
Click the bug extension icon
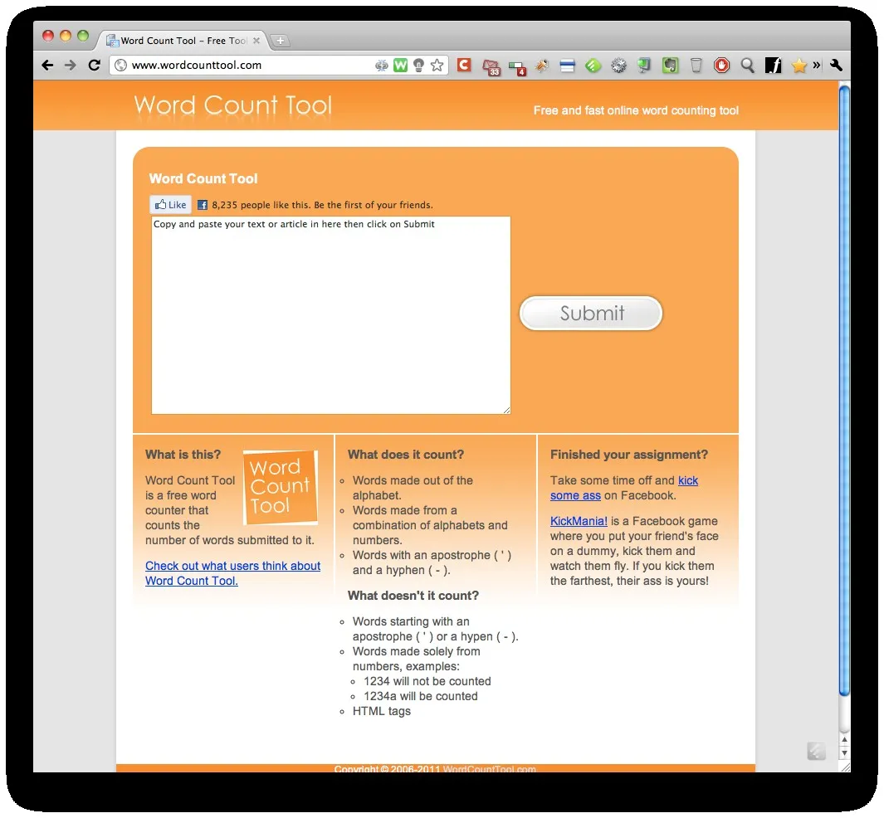click(x=542, y=66)
